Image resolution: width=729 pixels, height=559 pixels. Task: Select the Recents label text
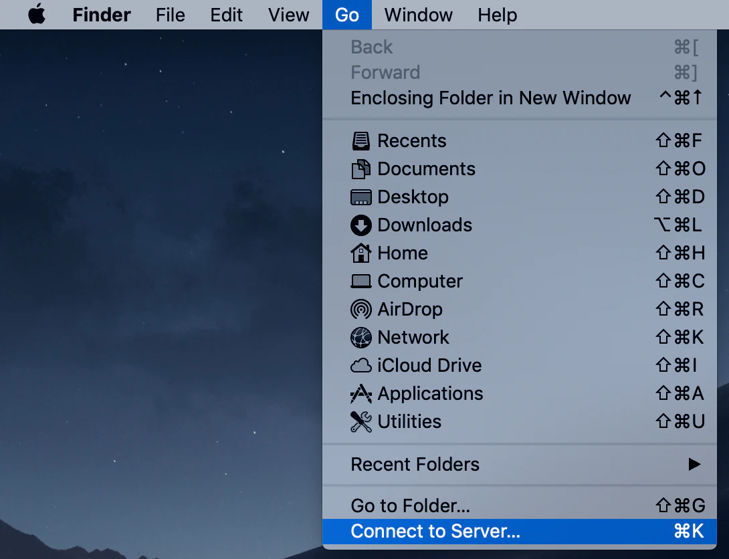(412, 141)
